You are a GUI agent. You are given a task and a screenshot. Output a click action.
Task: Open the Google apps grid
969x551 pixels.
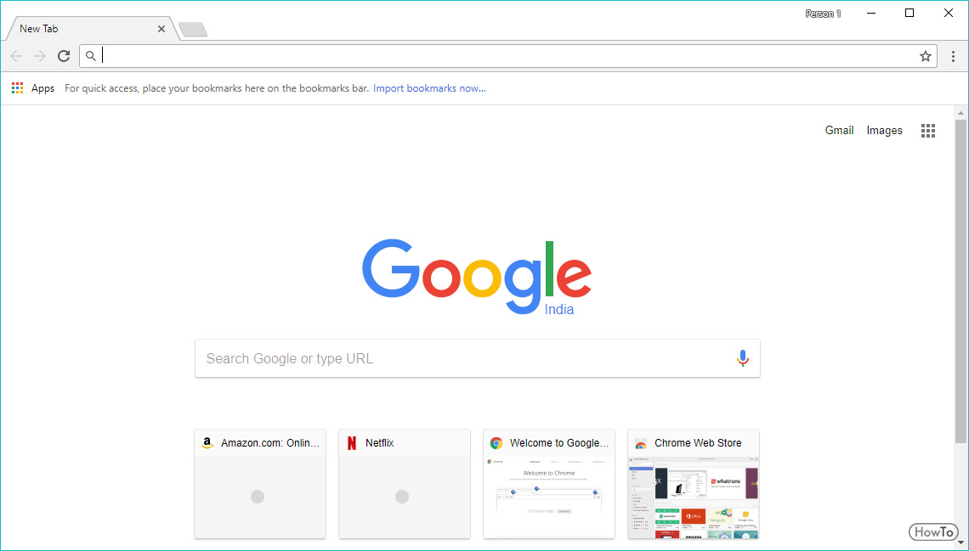click(927, 130)
